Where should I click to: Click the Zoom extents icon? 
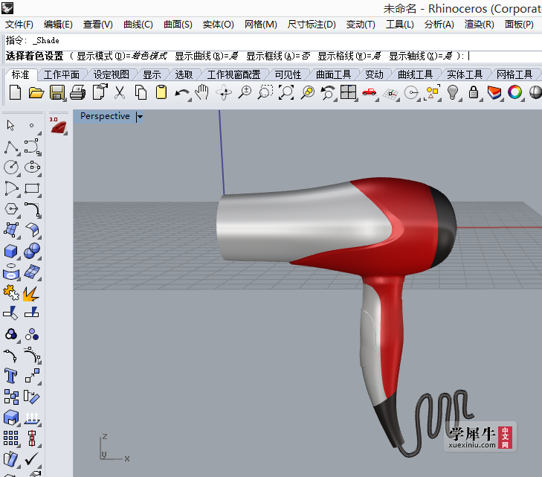(x=286, y=93)
